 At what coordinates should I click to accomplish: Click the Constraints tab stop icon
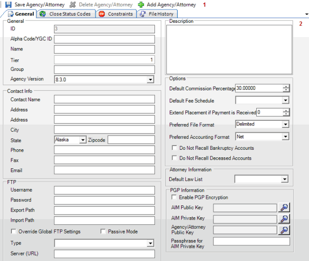[x=102, y=14]
